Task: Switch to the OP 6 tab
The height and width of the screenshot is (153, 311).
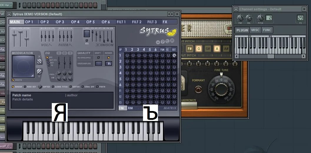Action: tap(108, 22)
